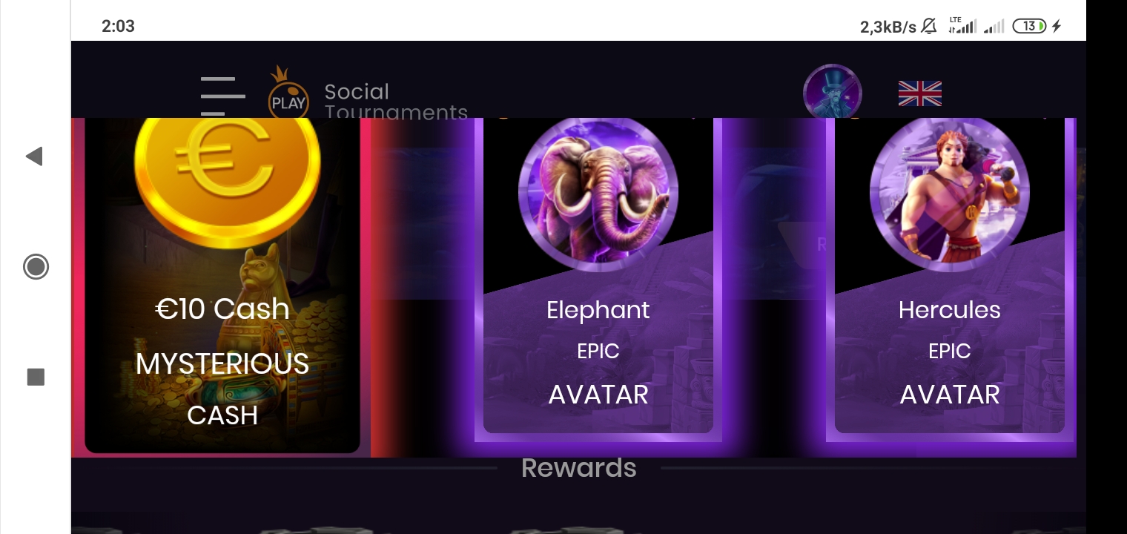
Task: Tap the muted notifications bell icon
Action: pos(929,26)
